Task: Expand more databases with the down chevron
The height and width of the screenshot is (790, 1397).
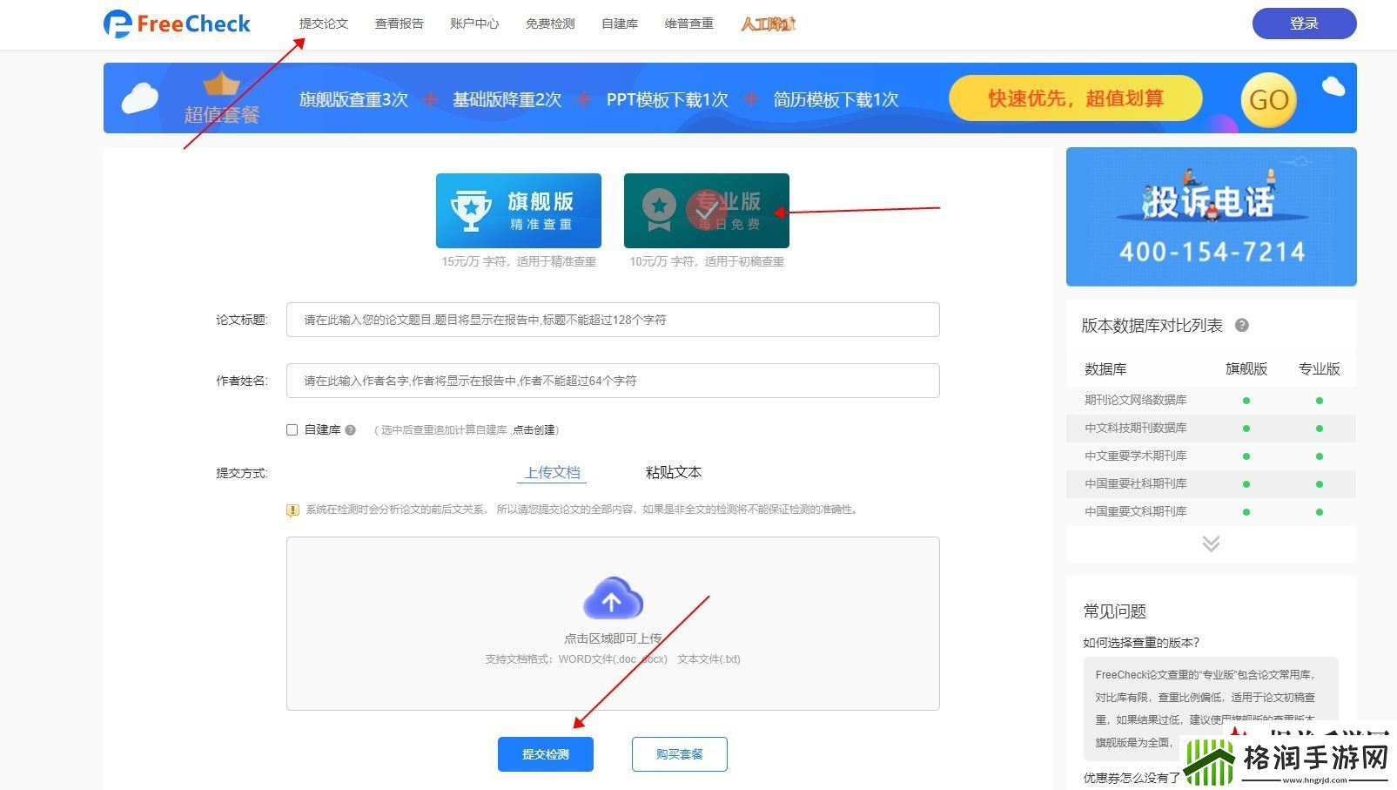Action: (1210, 544)
